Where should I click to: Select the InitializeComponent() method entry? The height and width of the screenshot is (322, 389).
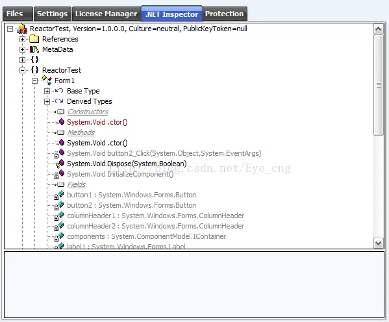120,174
